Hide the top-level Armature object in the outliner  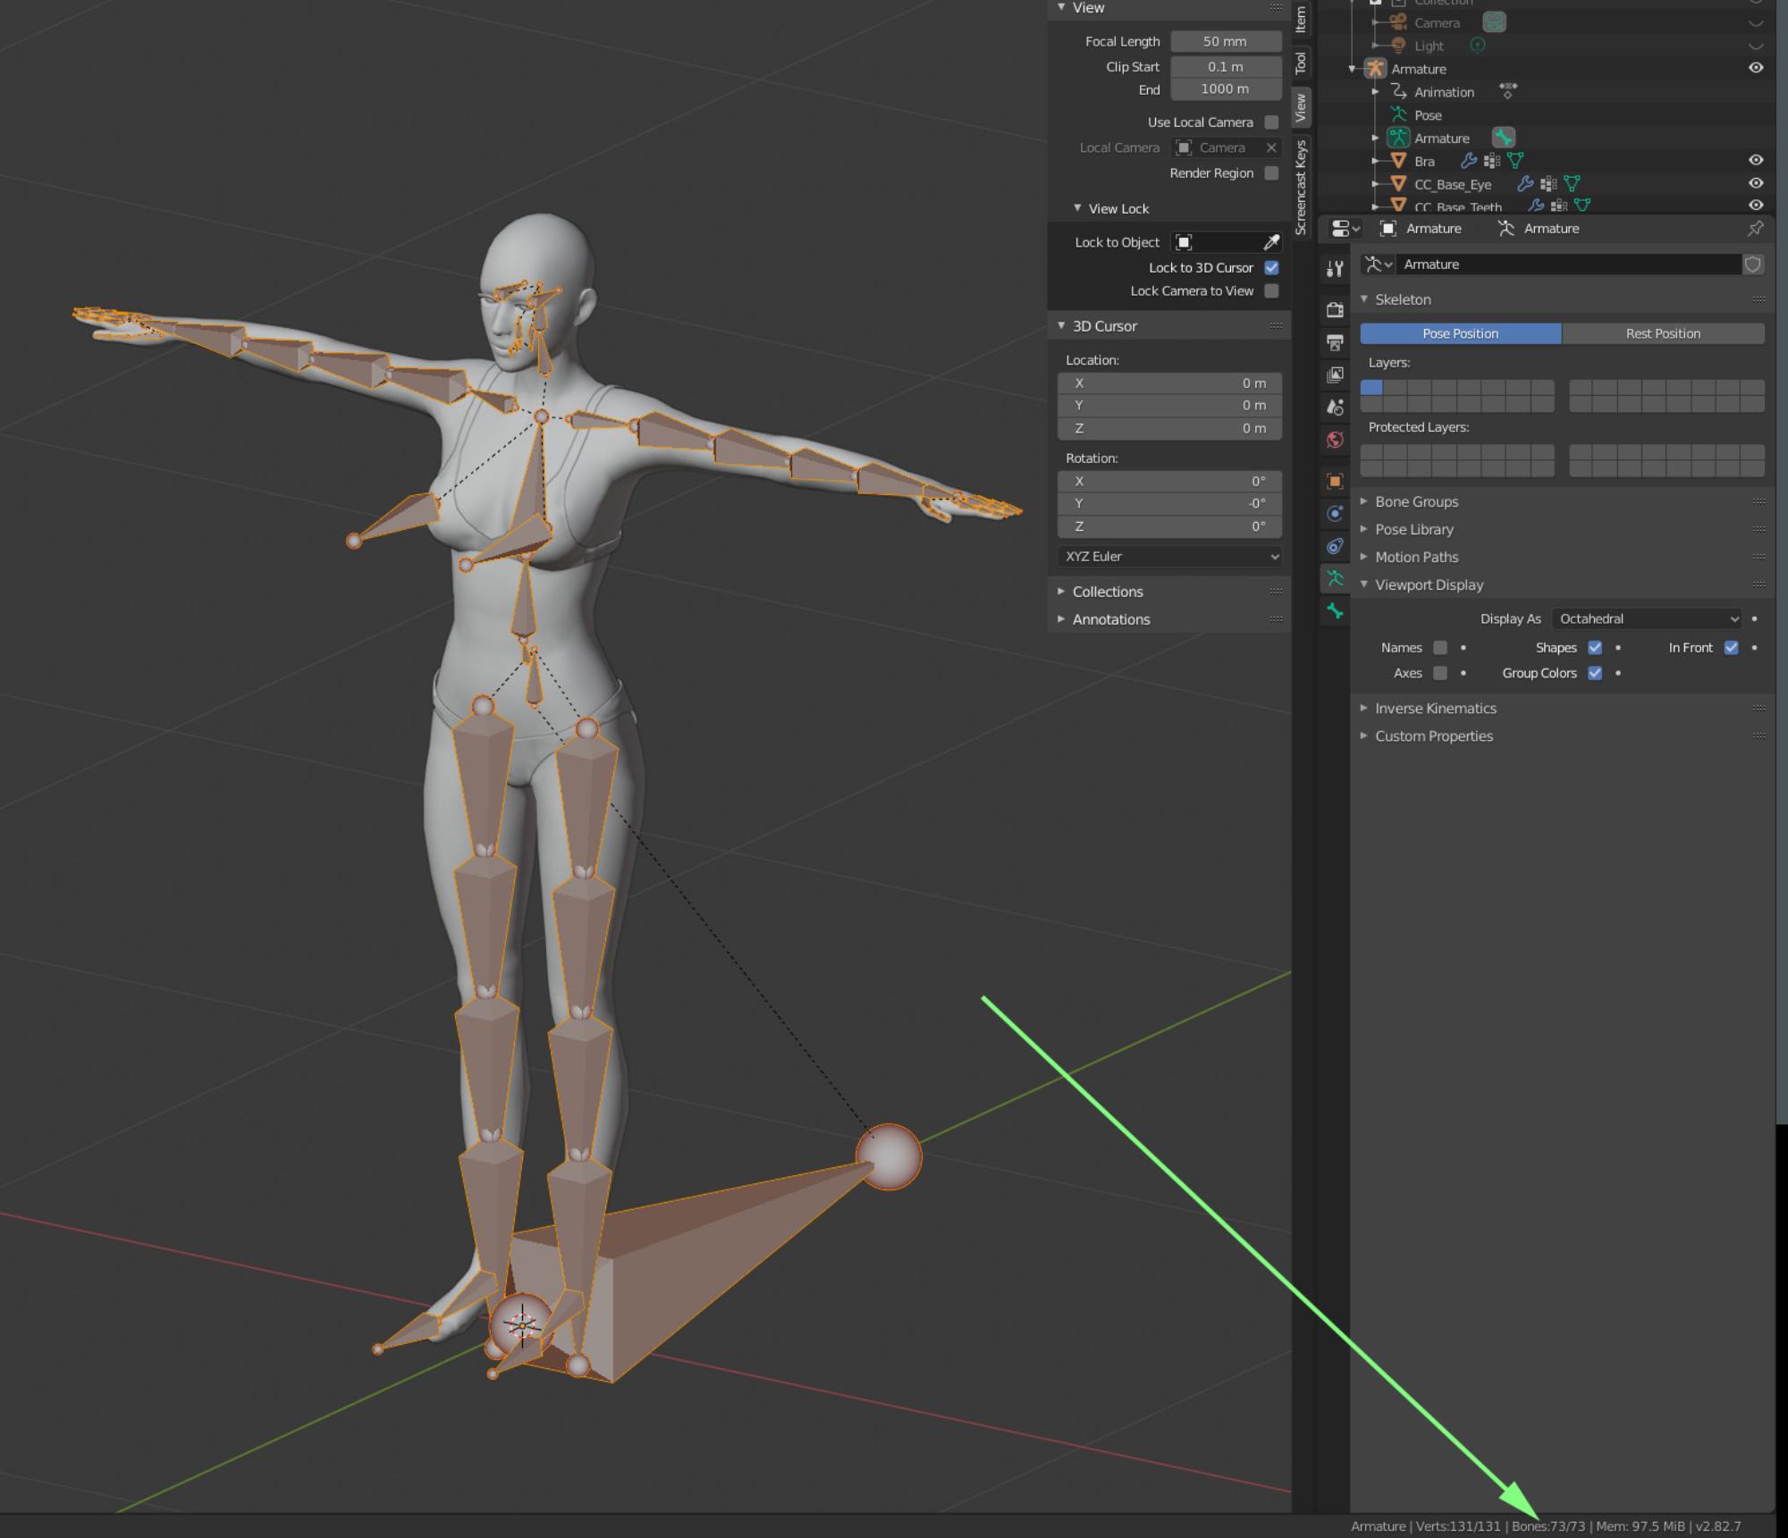click(x=1756, y=68)
